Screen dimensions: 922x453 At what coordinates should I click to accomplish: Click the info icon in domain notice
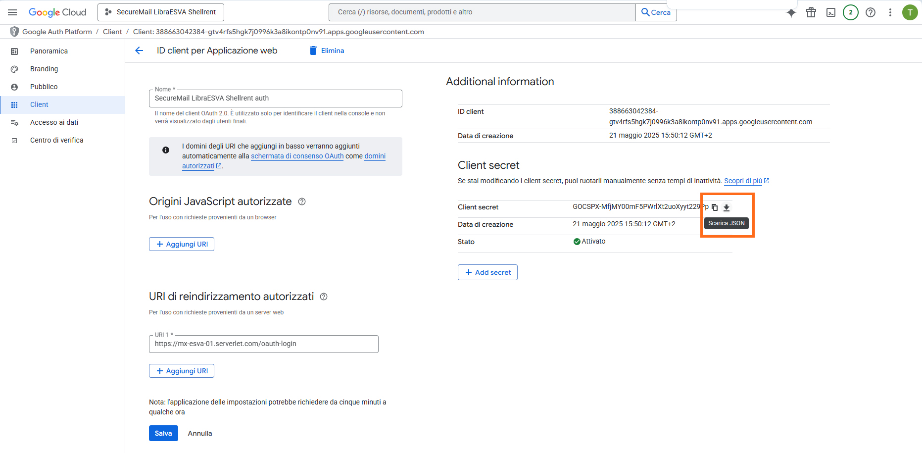166,150
